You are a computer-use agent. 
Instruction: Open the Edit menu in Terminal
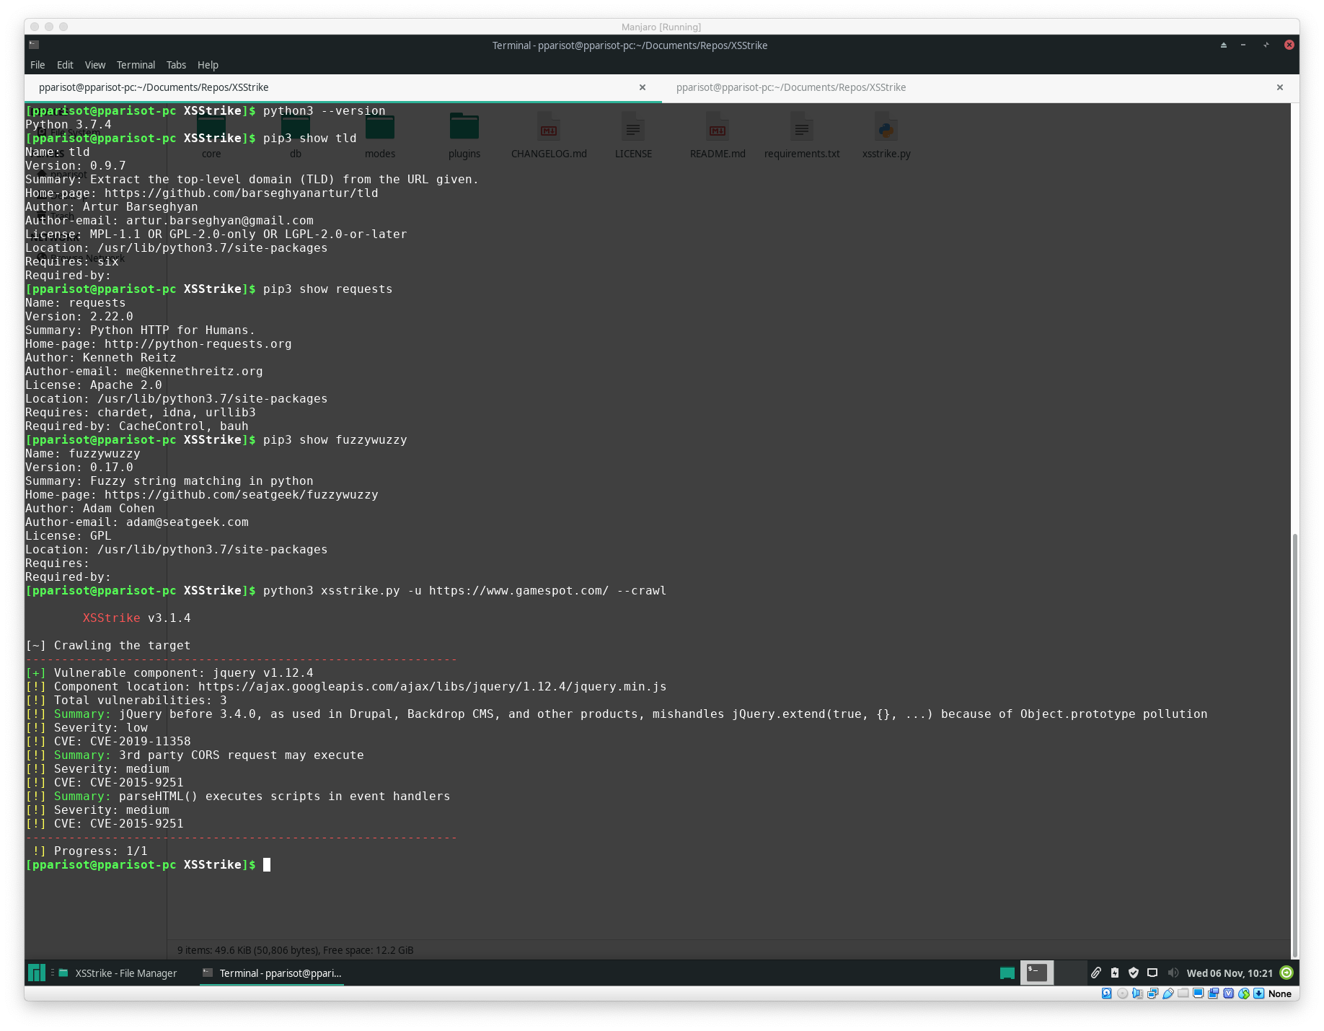[65, 65]
